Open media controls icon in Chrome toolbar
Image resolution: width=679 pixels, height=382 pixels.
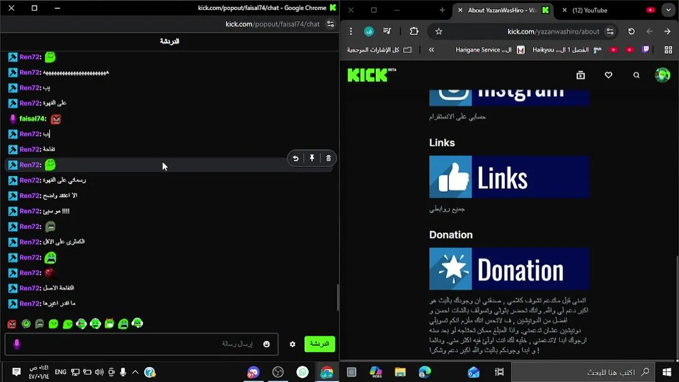click(x=387, y=31)
